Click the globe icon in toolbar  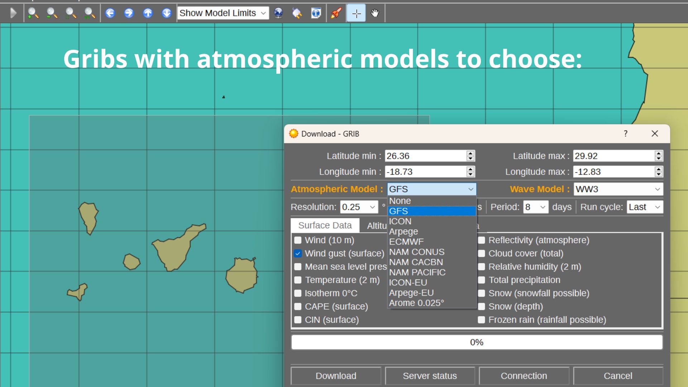tap(278, 13)
